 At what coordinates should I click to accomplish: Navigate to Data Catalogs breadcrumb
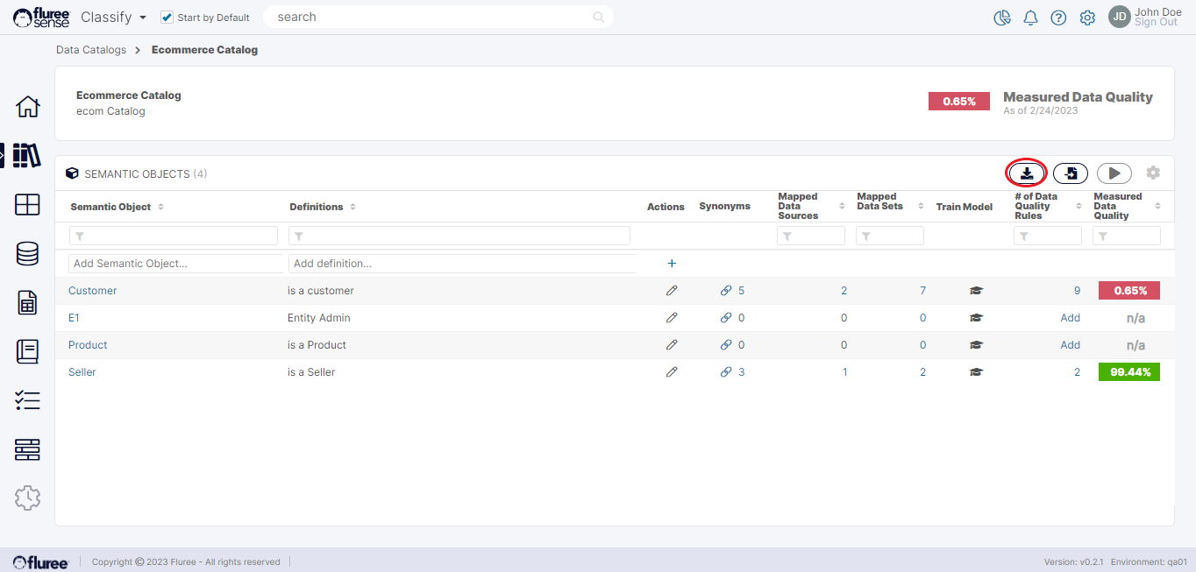(x=91, y=50)
